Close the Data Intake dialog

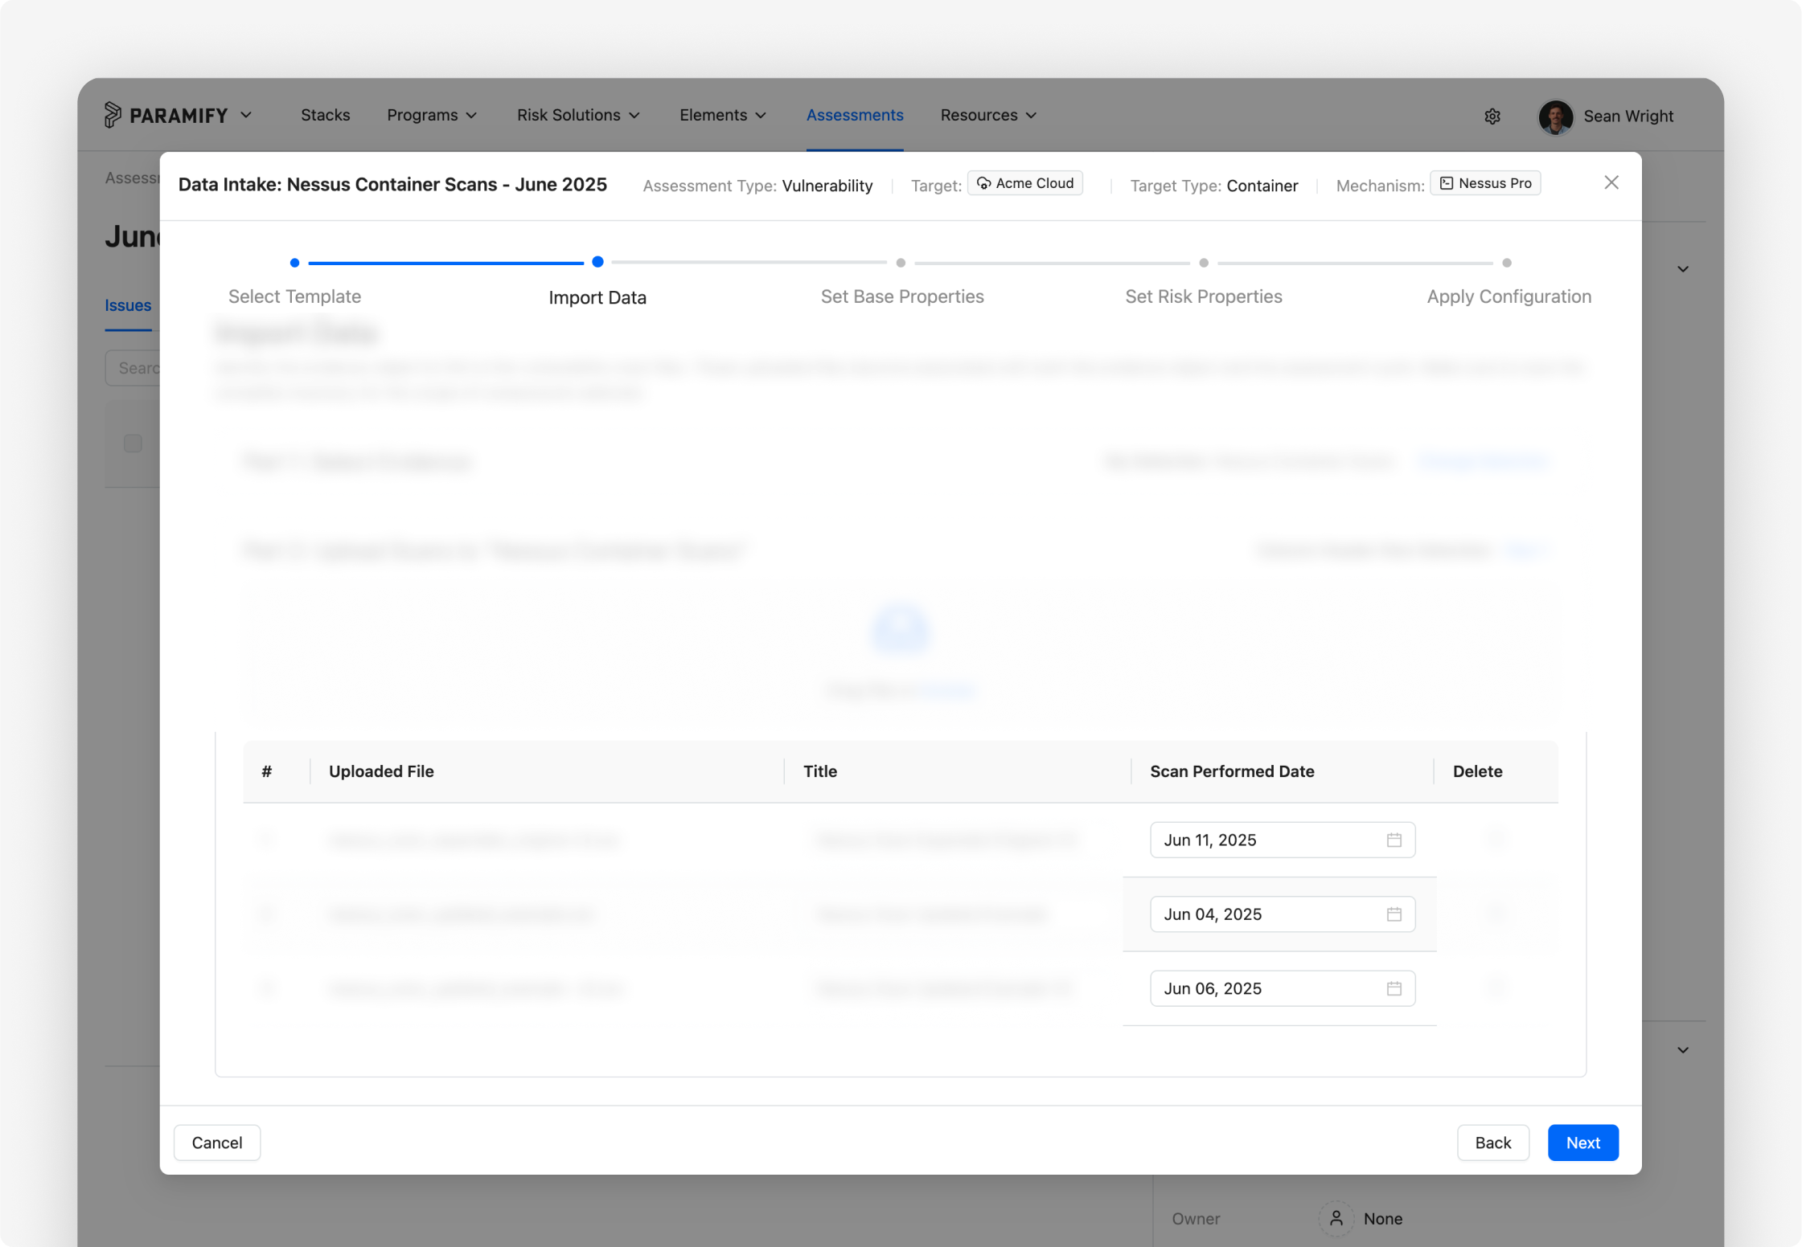(1611, 182)
